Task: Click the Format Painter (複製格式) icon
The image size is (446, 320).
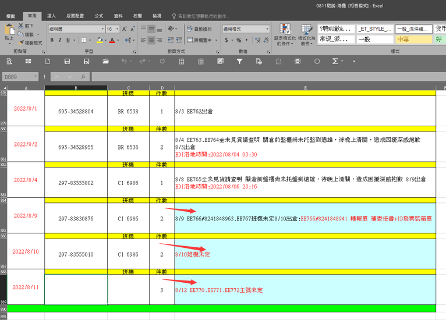Action: [x=22, y=42]
